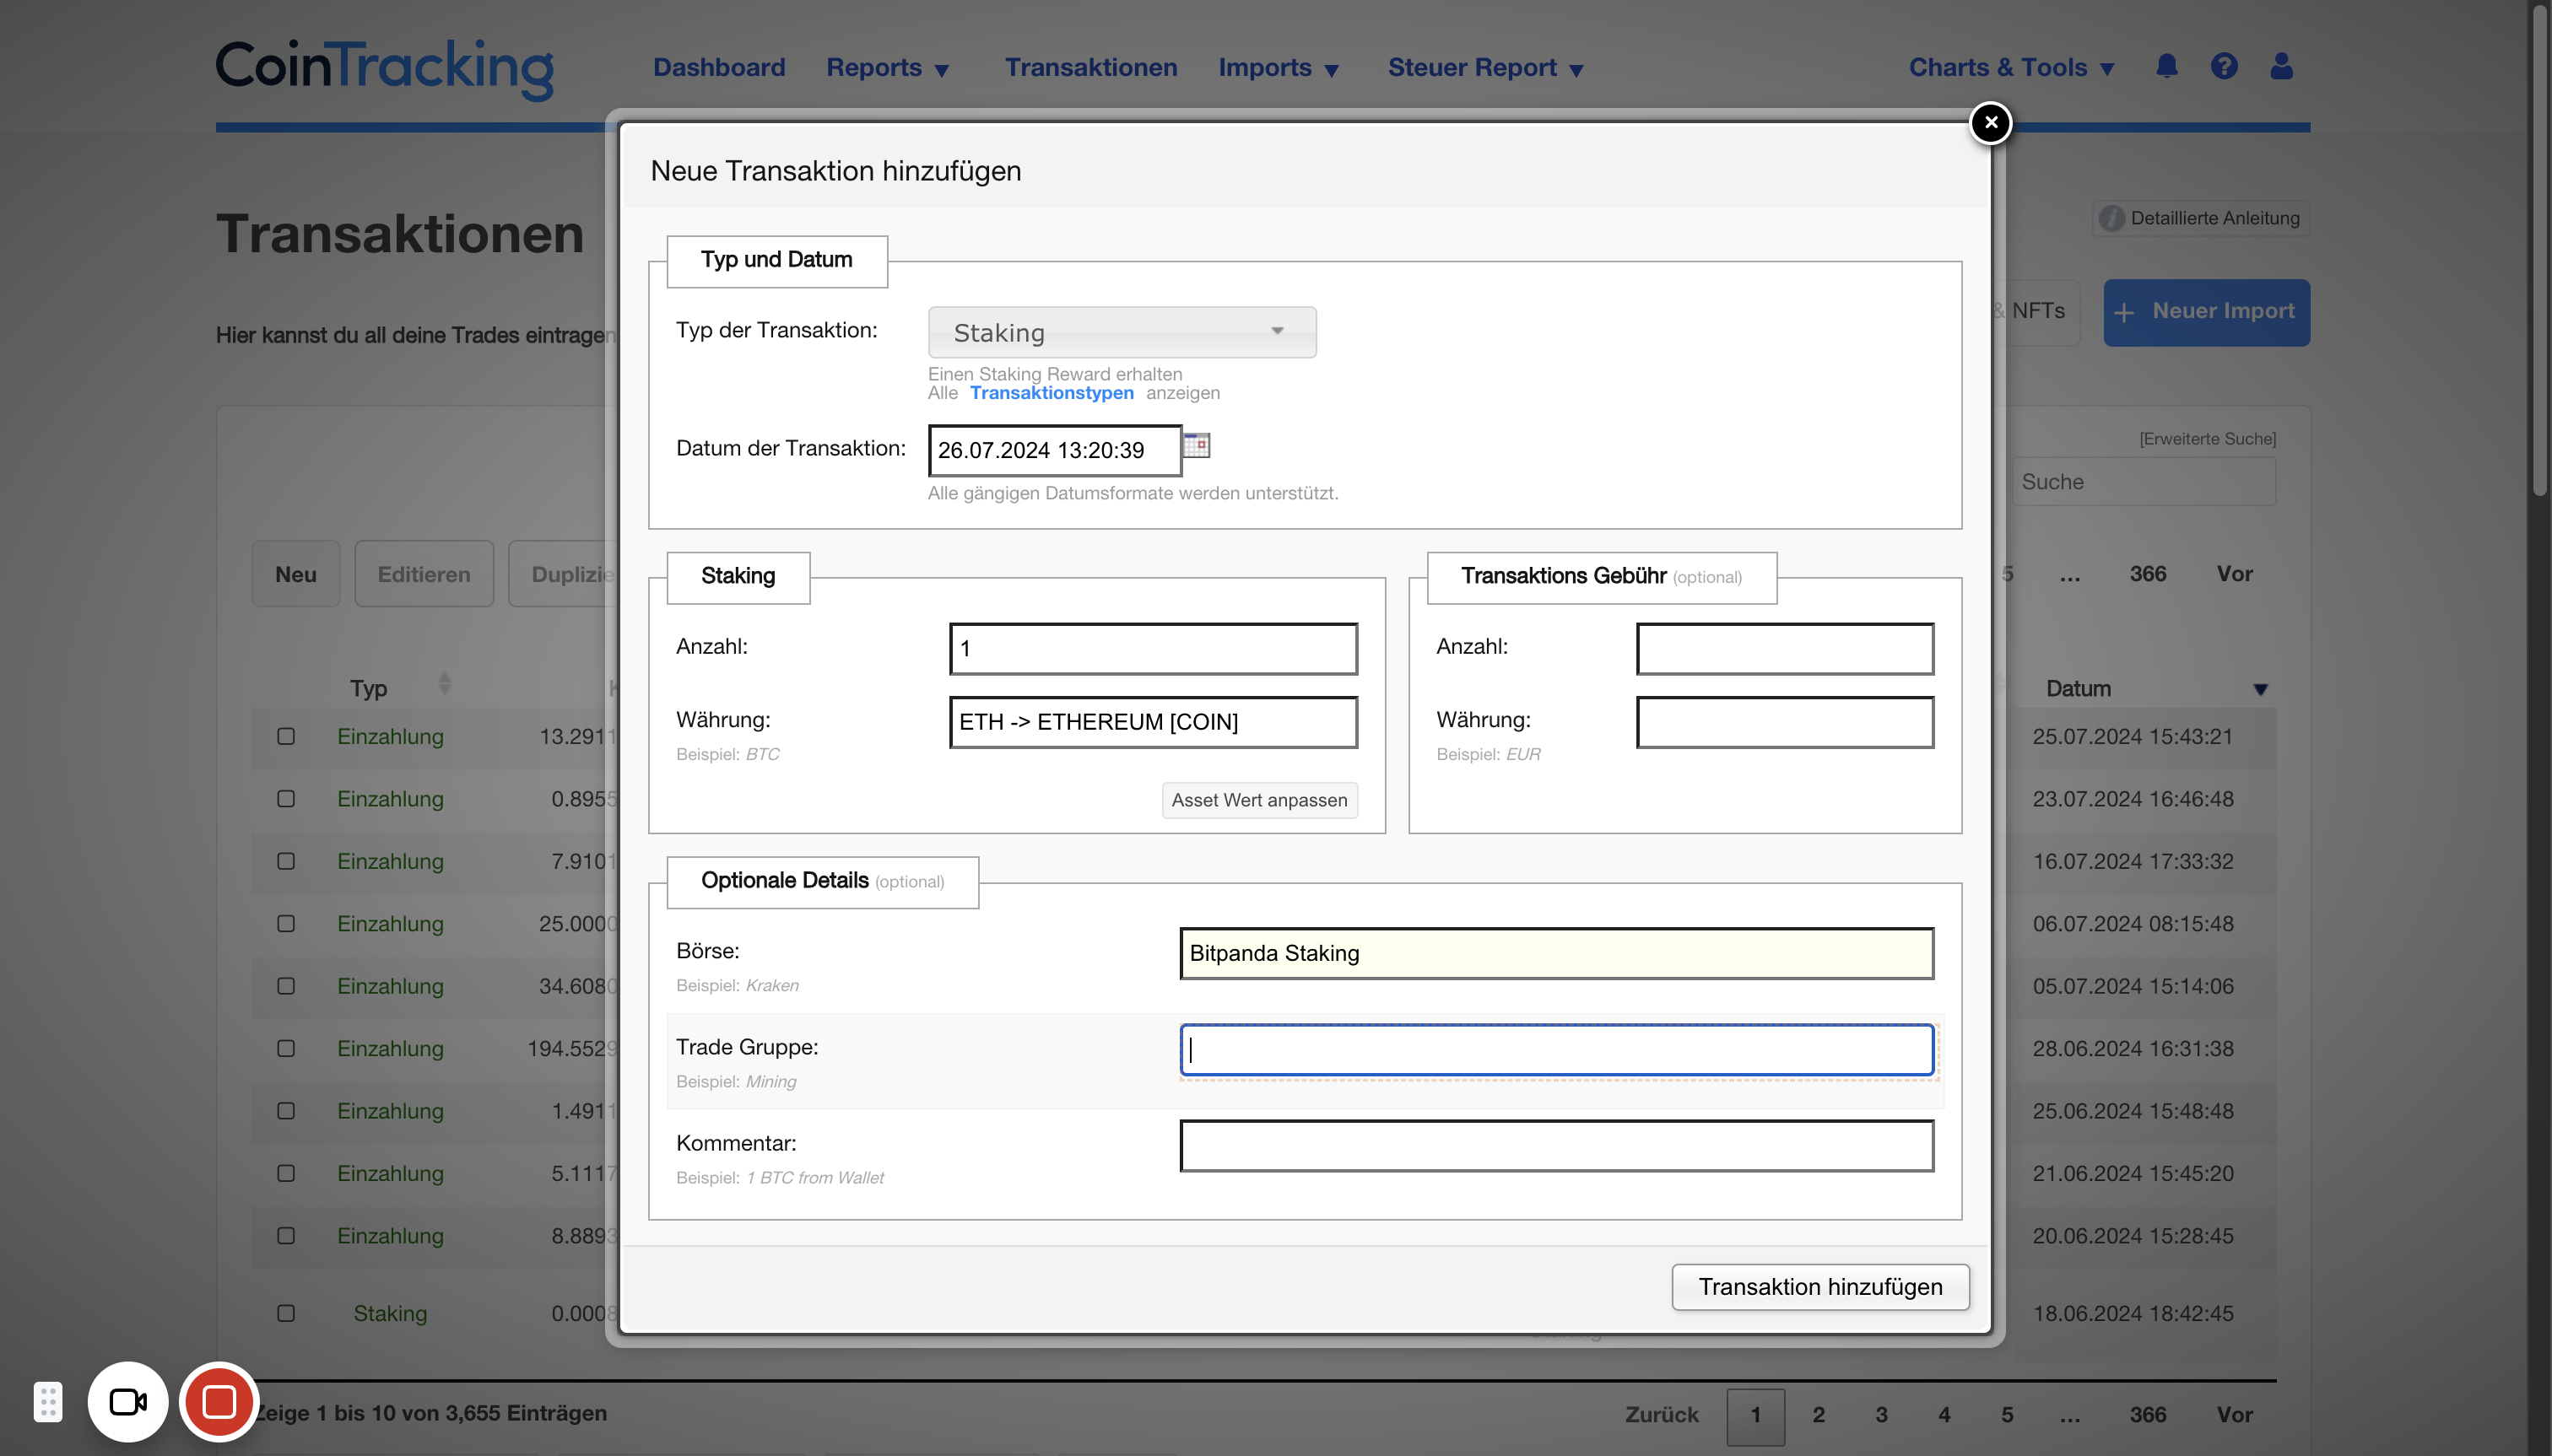Viewport: 2552px width, 1456px height.
Task: Toggle the camera icon in recorder
Action: point(128,1402)
